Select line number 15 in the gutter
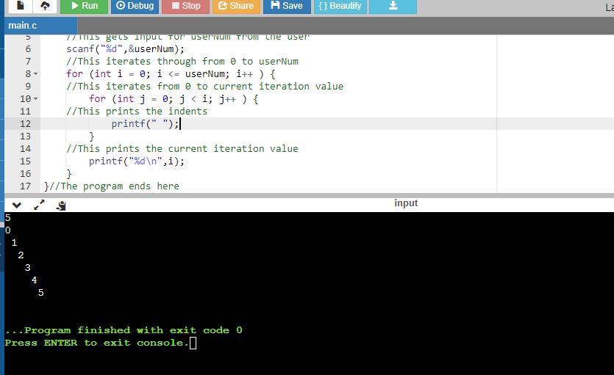The width and height of the screenshot is (614, 375). click(25, 161)
